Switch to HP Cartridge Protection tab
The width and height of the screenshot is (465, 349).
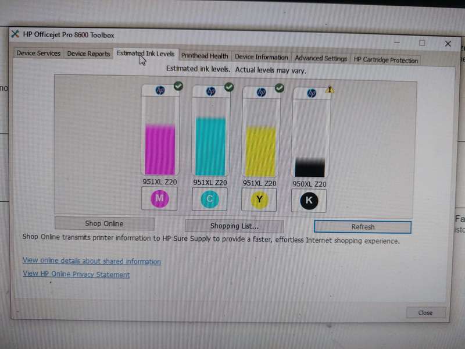pos(385,60)
